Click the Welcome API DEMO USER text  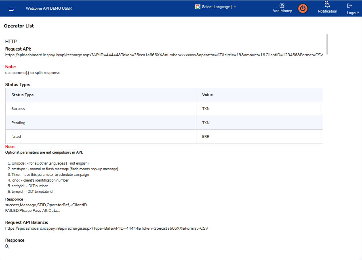(x=49, y=8)
